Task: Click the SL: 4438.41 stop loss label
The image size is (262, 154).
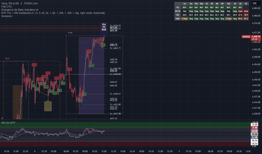Action: [x=115, y=94]
